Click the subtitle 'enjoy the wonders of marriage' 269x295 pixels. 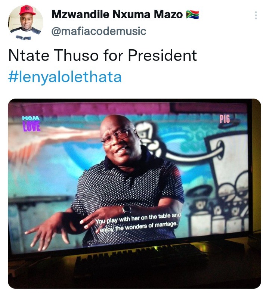click(x=138, y=227)
